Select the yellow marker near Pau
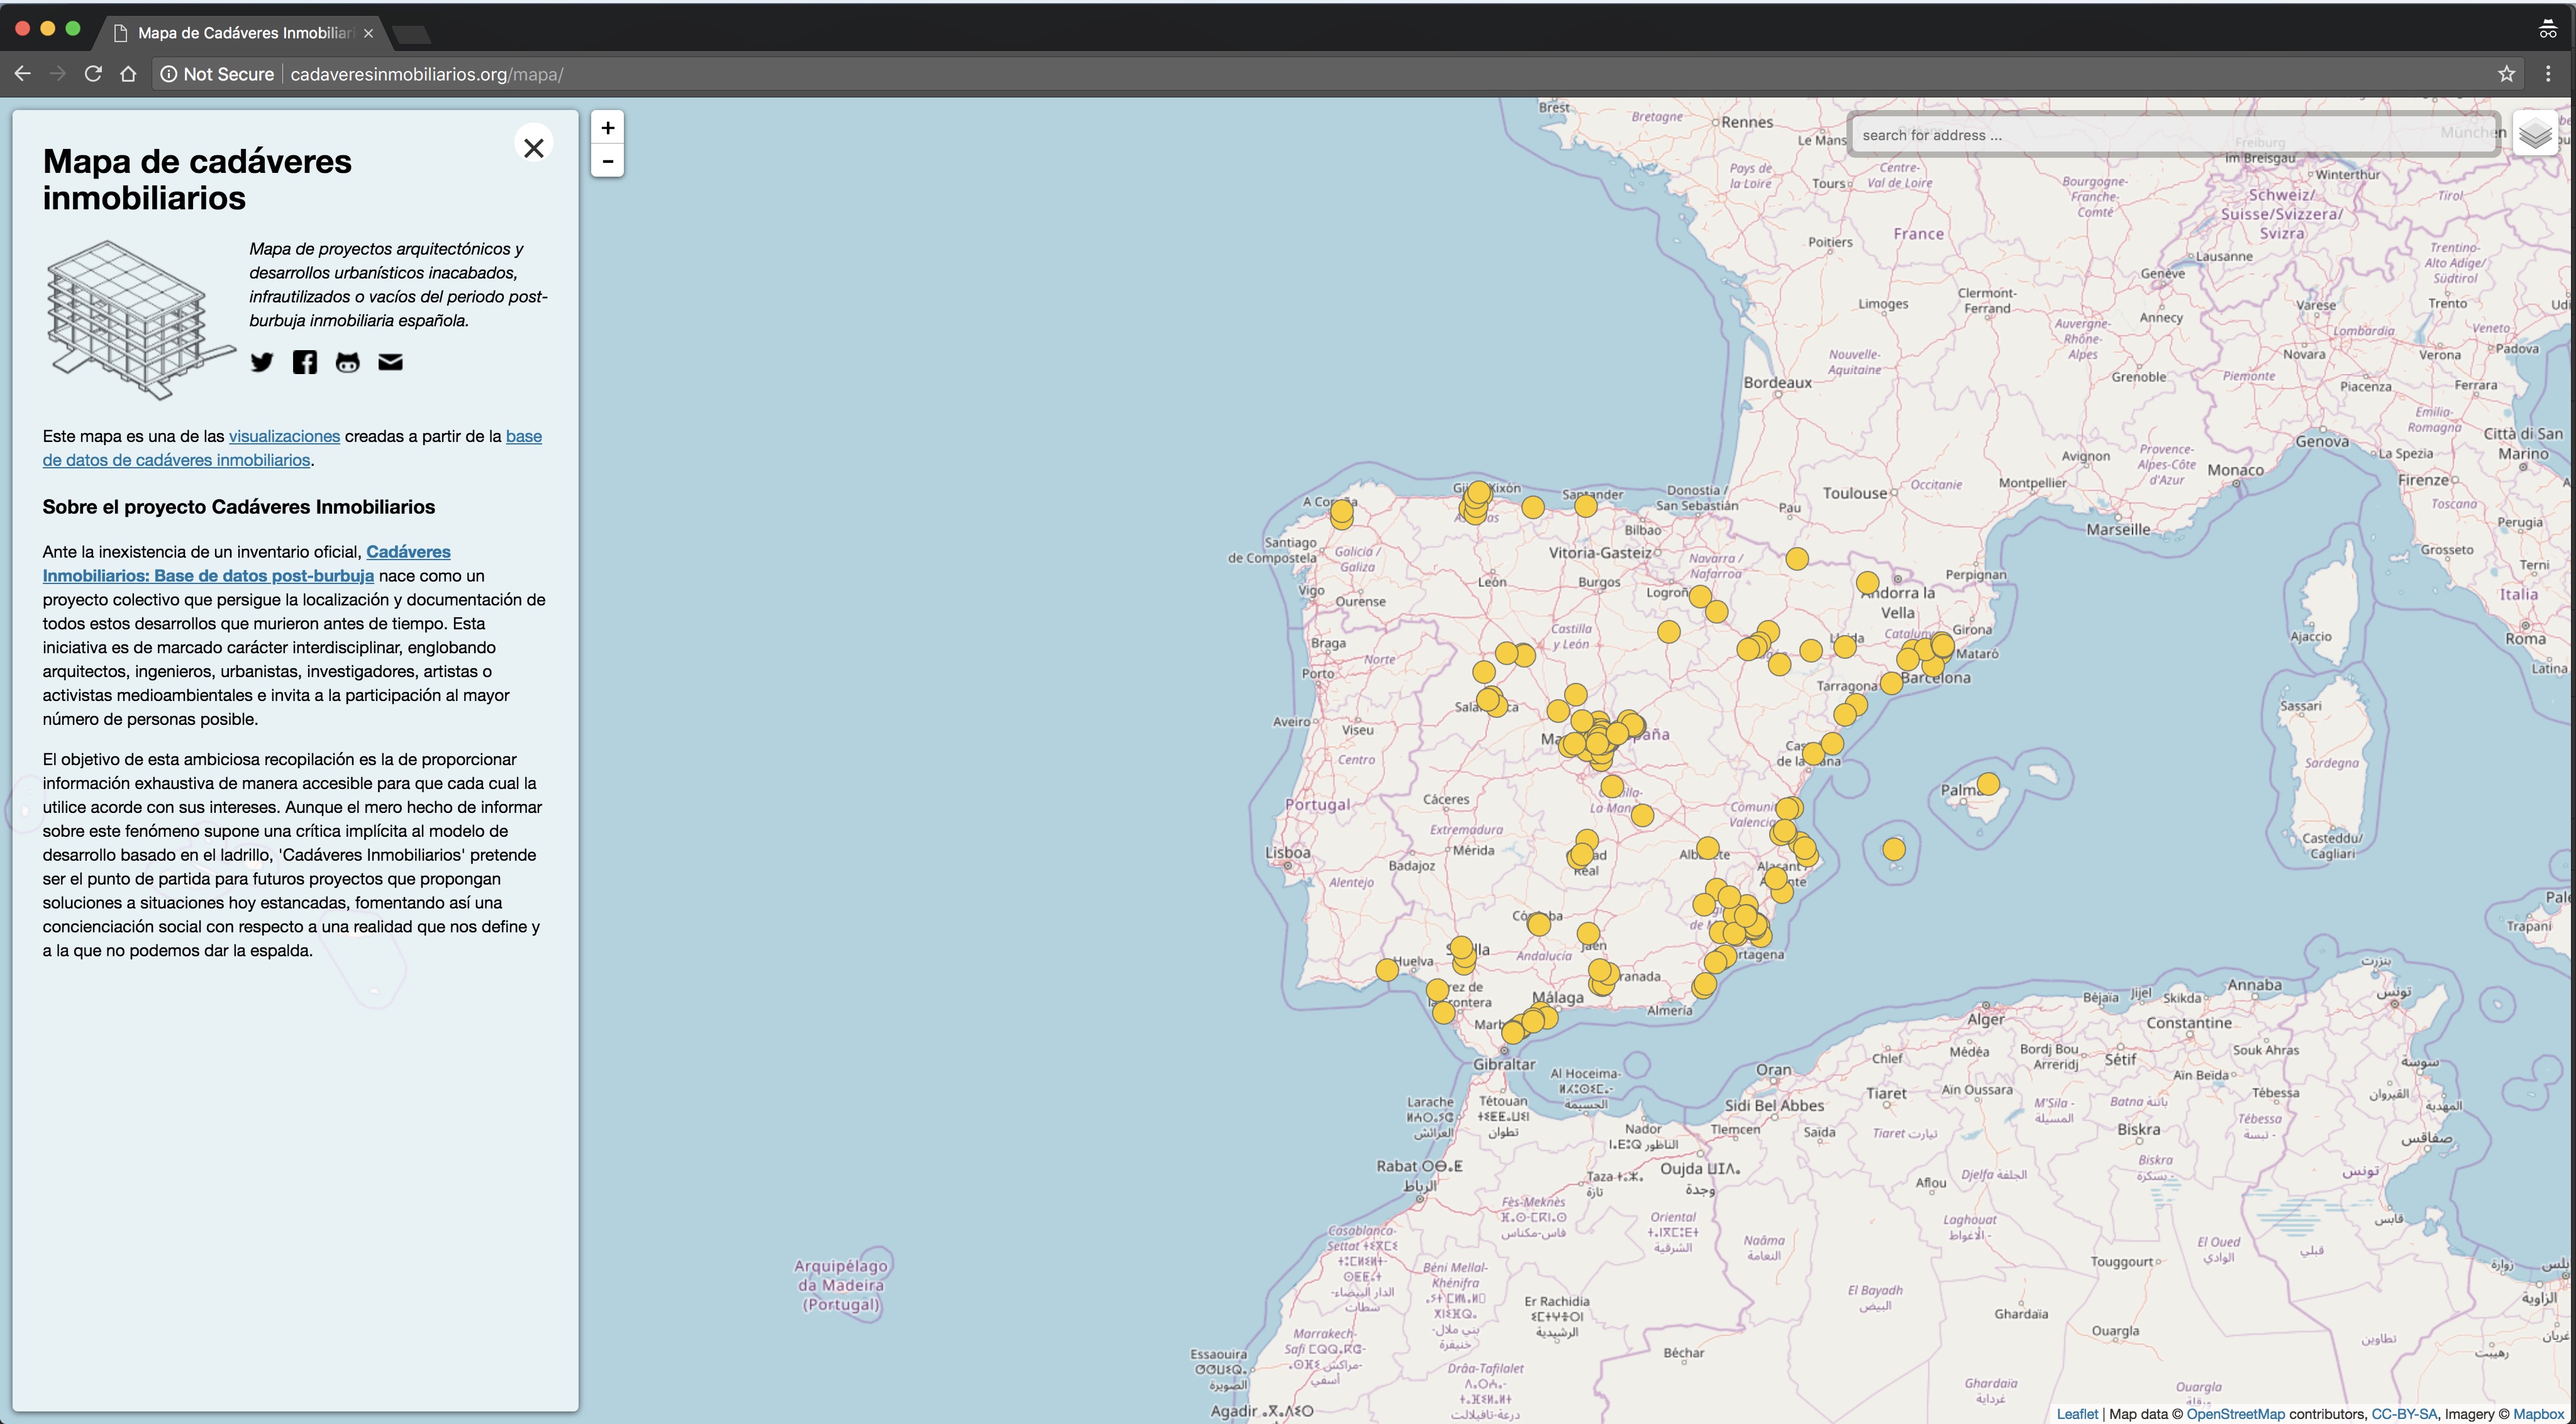The width and height of the screenshot is (2576, 1424). [1797, 558]
